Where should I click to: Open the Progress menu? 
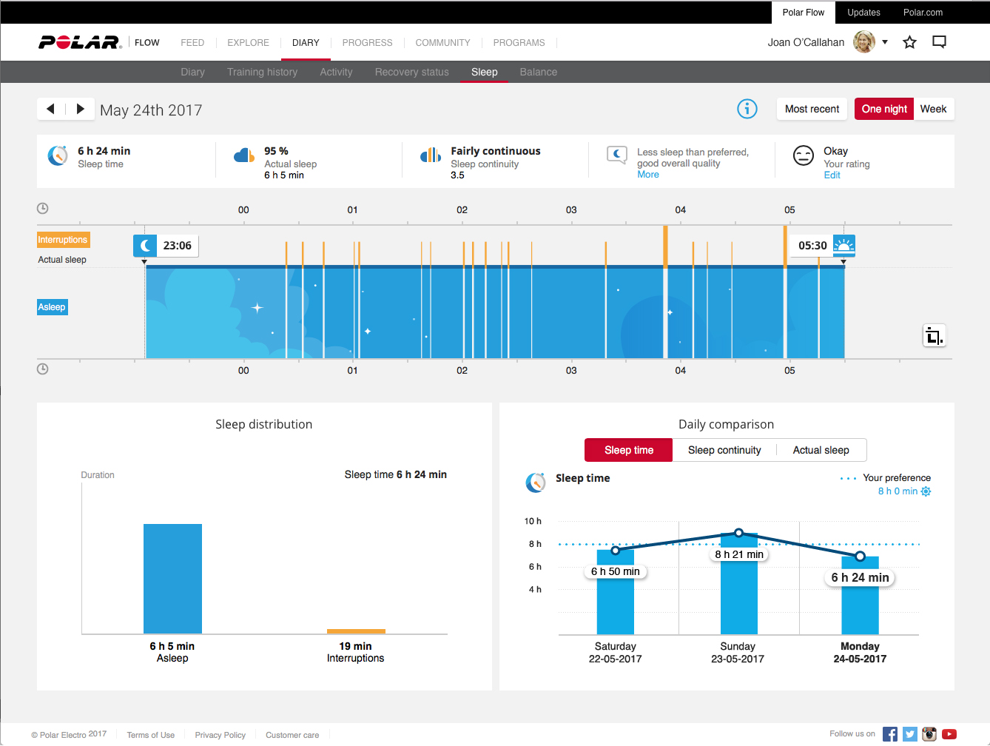367,43
